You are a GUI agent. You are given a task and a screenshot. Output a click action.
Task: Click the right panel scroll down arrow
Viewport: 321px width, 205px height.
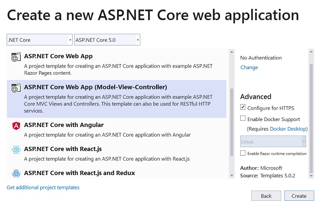coord(311,175)
